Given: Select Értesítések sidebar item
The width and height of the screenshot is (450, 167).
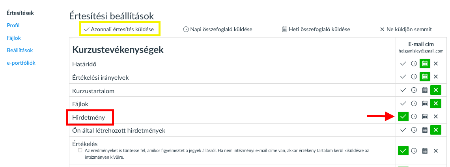Looking at the screenshot, I should [21, 13].
